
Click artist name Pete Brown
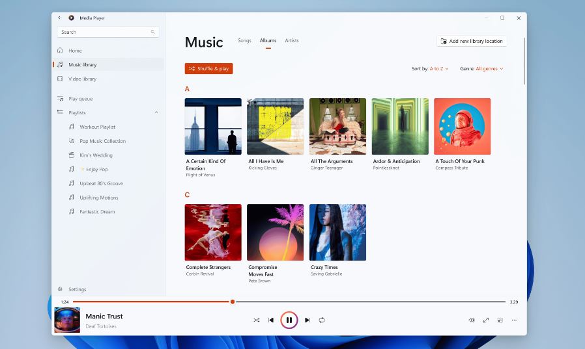(259, 281)
